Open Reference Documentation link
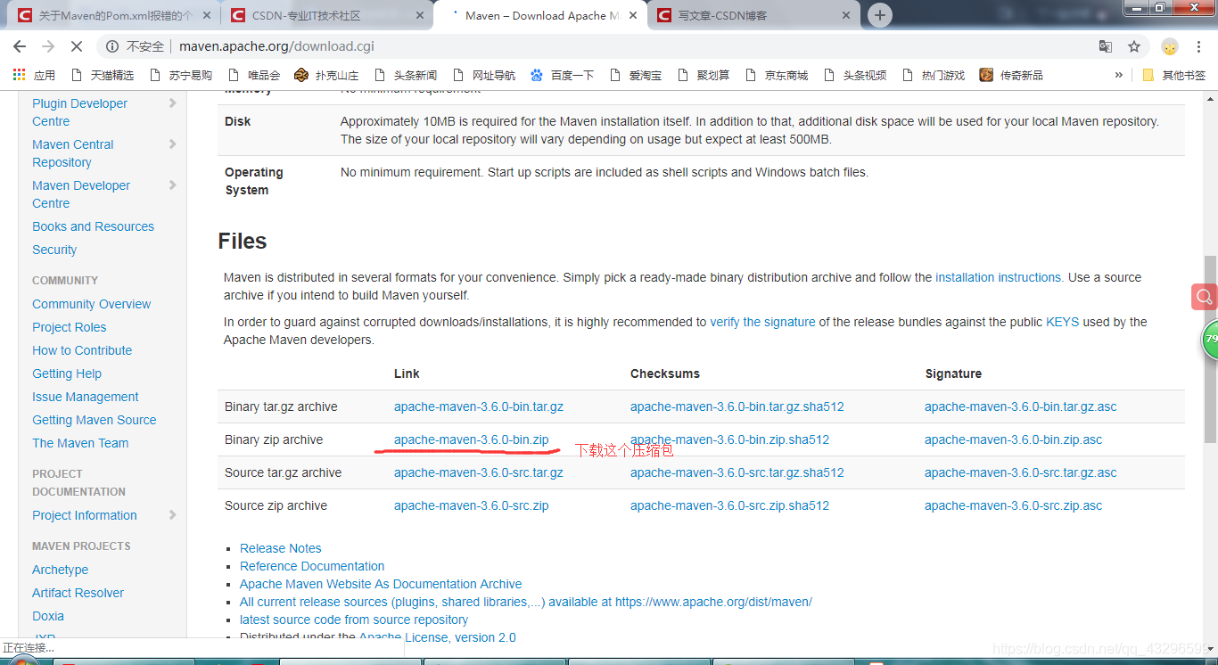Image resolution: width=1218 pixels, height=665 pixels. pyautogui.click(x=312, y=566)
